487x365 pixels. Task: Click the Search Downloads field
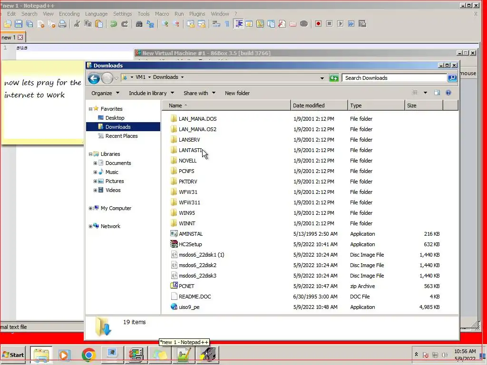[394, 78]
